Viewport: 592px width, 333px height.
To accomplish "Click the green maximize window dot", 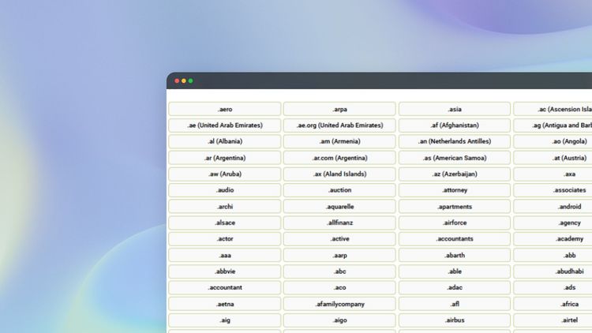I will click(191, 80).
